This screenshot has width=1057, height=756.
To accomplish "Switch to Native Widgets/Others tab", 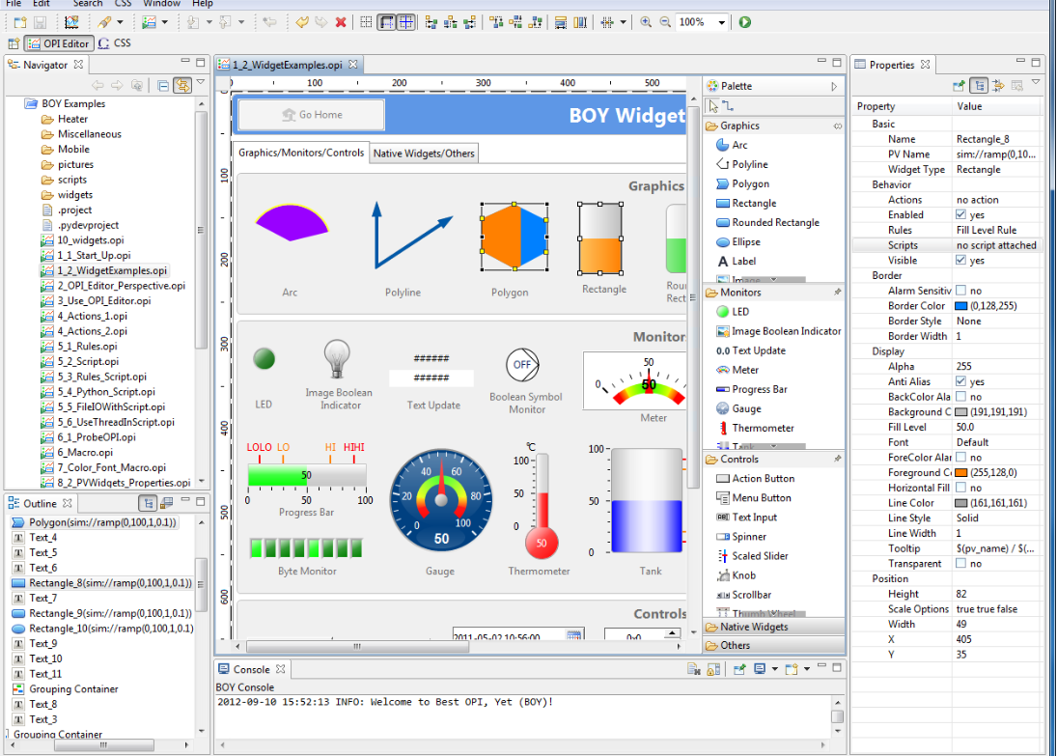I will pos(424,154).
